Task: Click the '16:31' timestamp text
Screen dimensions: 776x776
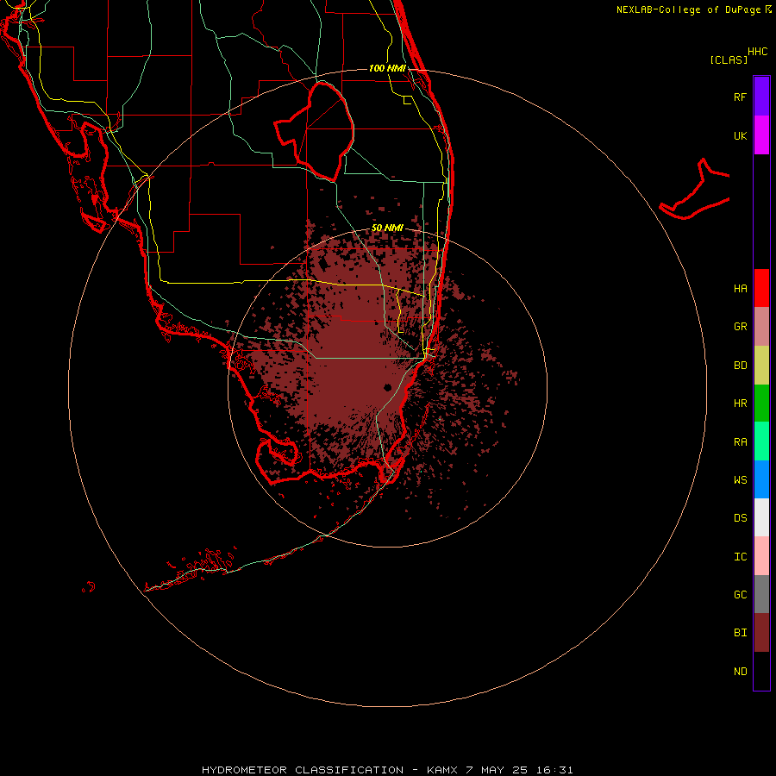Action: point(556,770)
